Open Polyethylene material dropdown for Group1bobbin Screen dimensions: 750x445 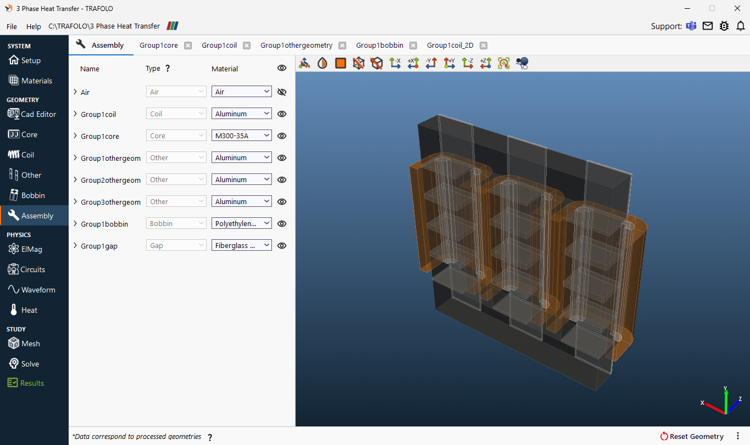pyautogui.click(x=242, y=223)
